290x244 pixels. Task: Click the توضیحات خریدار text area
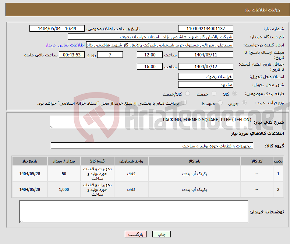point(134,212)
